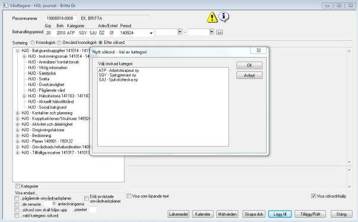Viewport: 358px width, 222px height.
Task: Click the second date input field
Action: pos(199,32)
